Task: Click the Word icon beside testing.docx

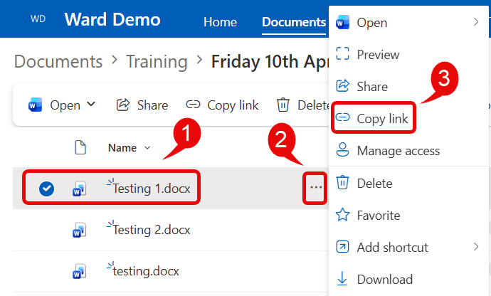Action: coord(79,271)
